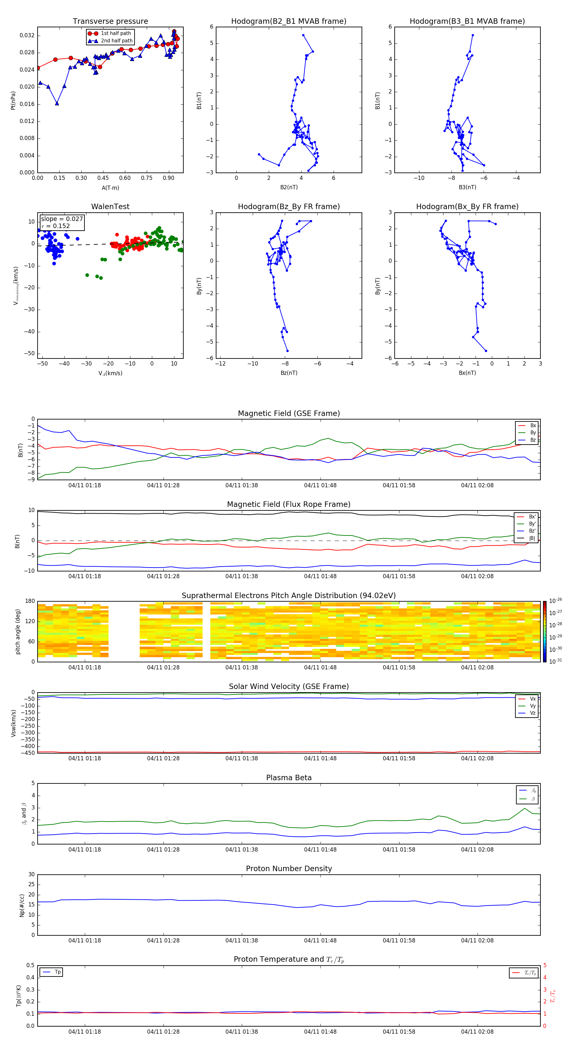
Task: Click the 'slope = 0.027' annotation
Action: tap(62, 219)
